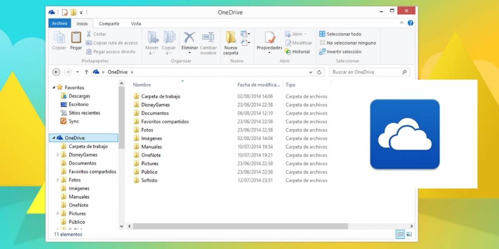Click quick access new folder icon
499x249 pixels.
pyautogui.click(x=73, y=12)
